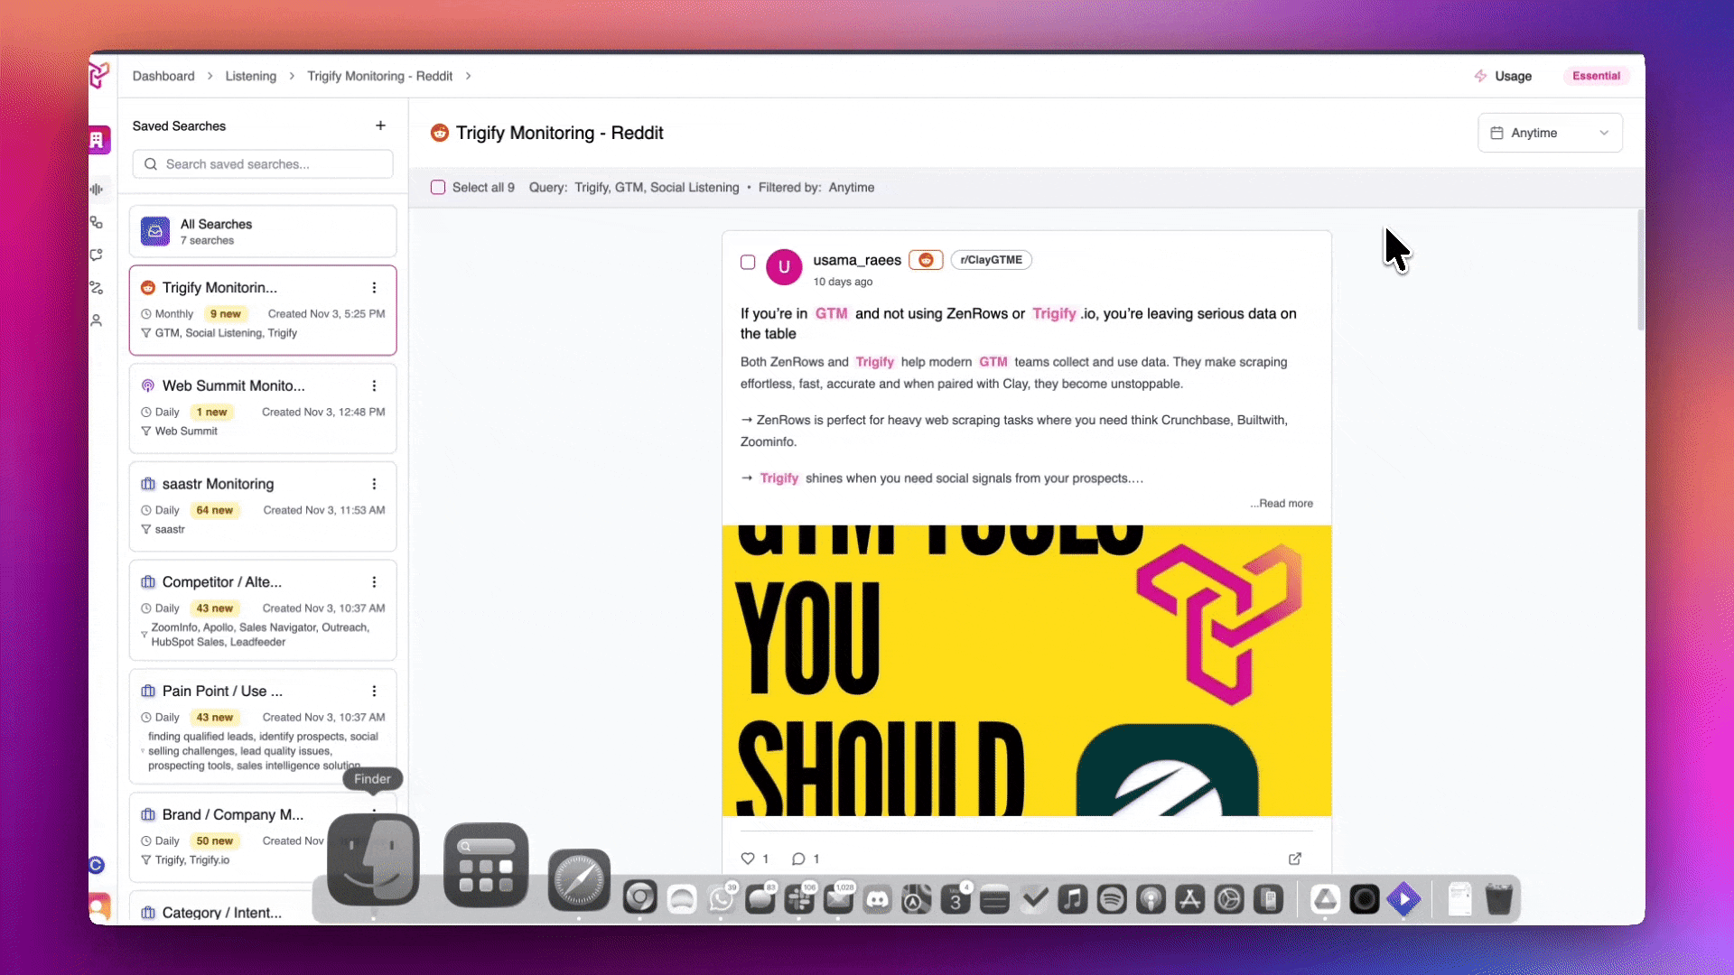Open the person profile icon in the sidebar

pos(97,320)
